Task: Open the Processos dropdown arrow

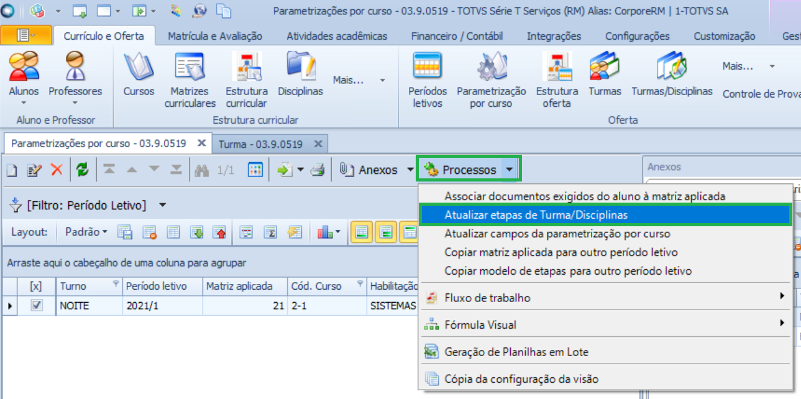Action: point(510,170)
